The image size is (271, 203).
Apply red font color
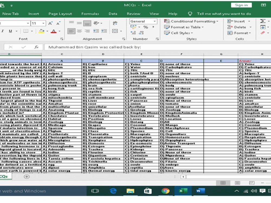[54, 31]
